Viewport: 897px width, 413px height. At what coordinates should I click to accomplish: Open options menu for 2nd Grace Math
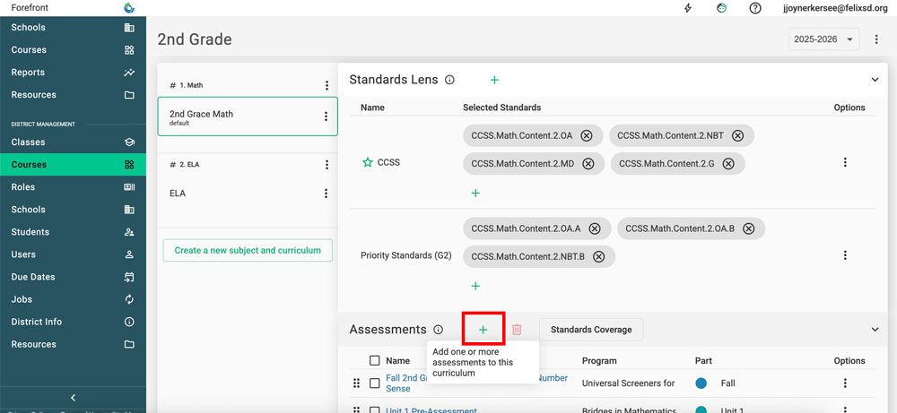tap(326, 116)
